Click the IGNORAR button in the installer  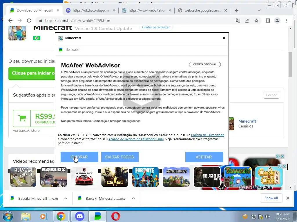pyautogui.click(x=79, y=157)
